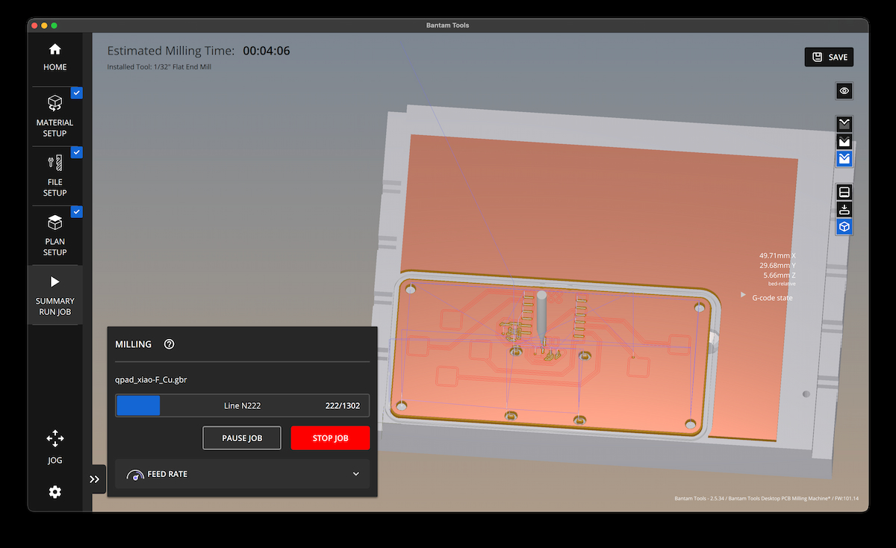Screen dimensions: 896x548
Task: Collapse the sidebar with double-chevron button
Action: coord(95,479)
